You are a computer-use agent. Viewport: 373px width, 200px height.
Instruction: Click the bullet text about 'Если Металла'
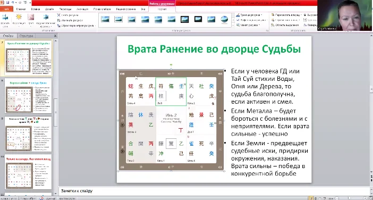click(x=270, y=122)
